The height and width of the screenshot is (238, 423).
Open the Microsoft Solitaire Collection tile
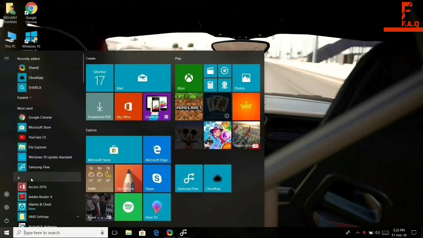(x=217, y=107)
